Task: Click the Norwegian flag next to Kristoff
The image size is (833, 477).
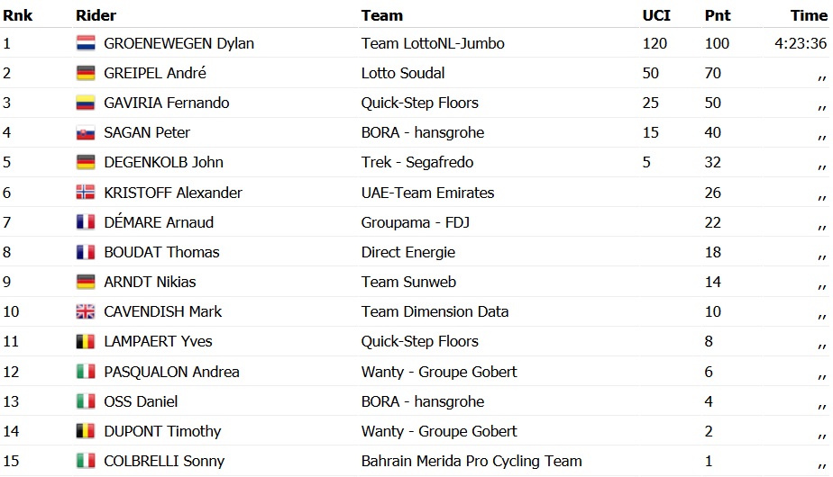Action: click(86, 193)
